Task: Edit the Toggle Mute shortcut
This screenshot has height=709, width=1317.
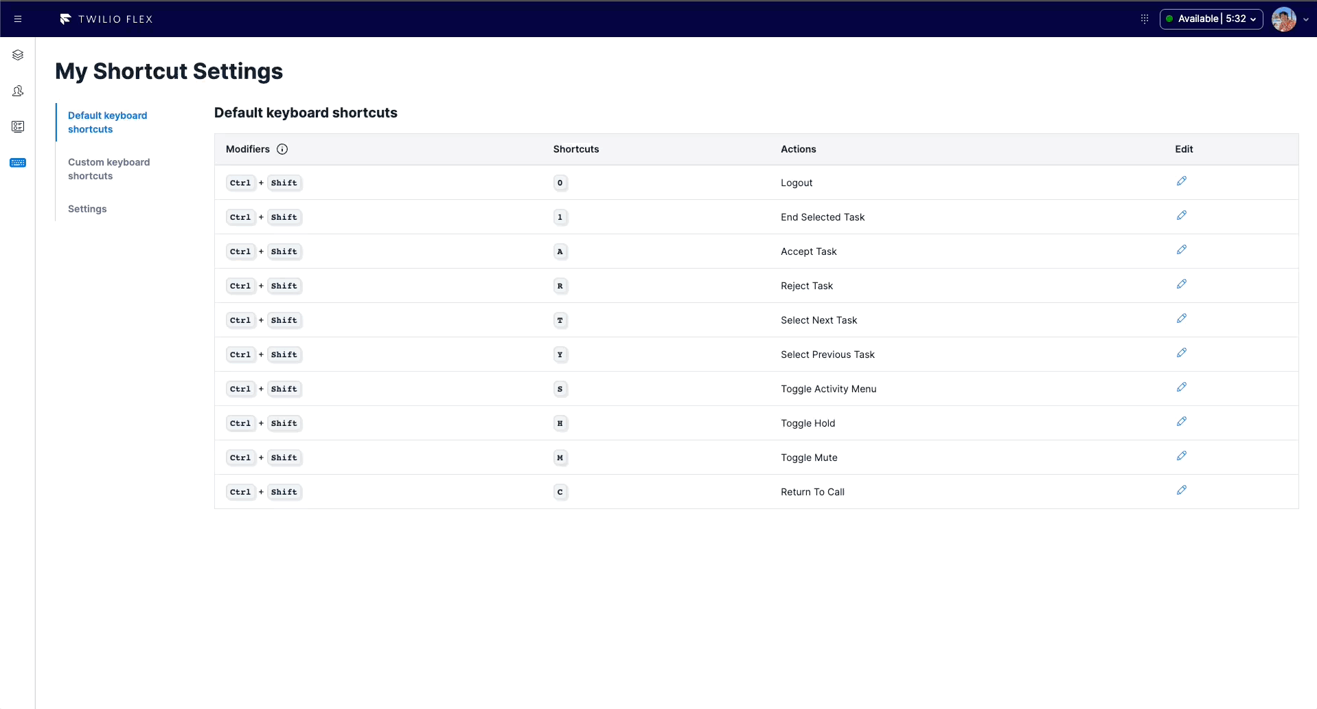Action: [x=1181, y=456]
